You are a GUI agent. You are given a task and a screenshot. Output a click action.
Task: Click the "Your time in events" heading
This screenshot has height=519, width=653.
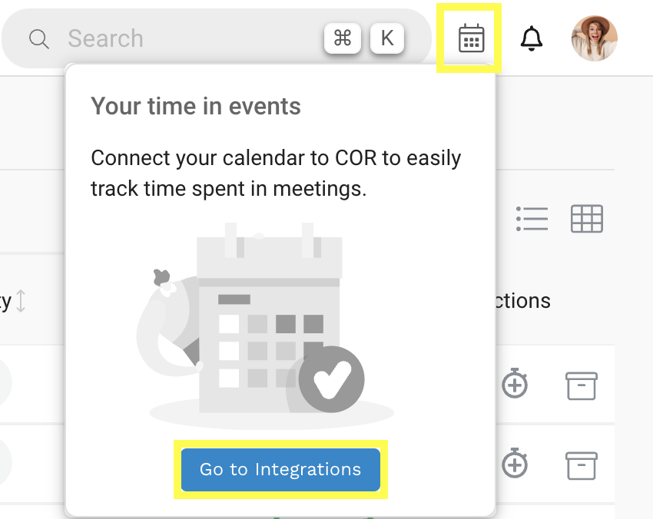click(x=196, y=106)
